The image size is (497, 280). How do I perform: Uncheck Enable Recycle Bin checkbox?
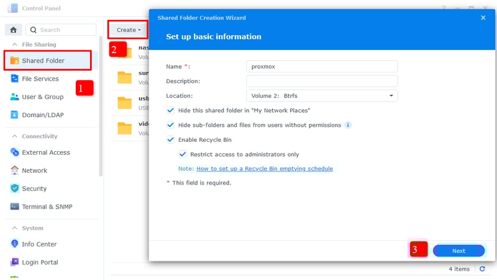click(x=171, y=140)
